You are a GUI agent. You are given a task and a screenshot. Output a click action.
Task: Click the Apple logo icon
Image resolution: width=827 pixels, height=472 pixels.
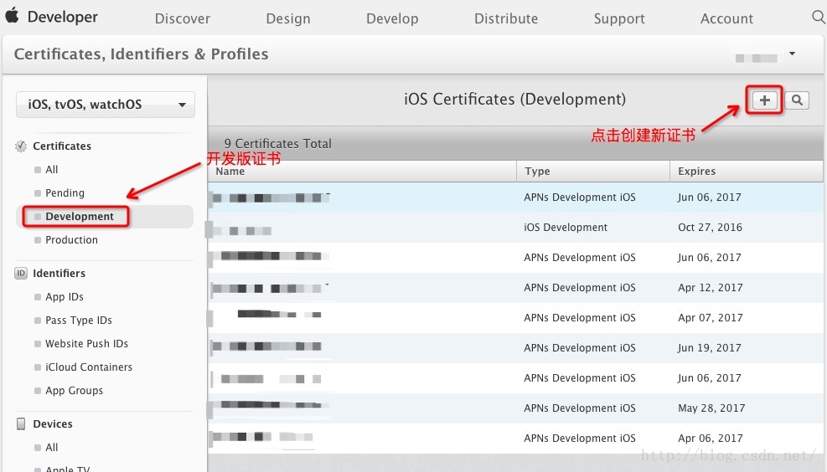[x=12, y=15]
